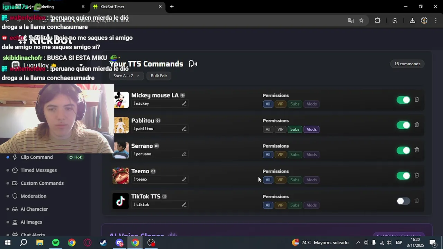443x249 pixels.
Task: Disable the Teemo command toggle
Action: click(x=403, y=176)
